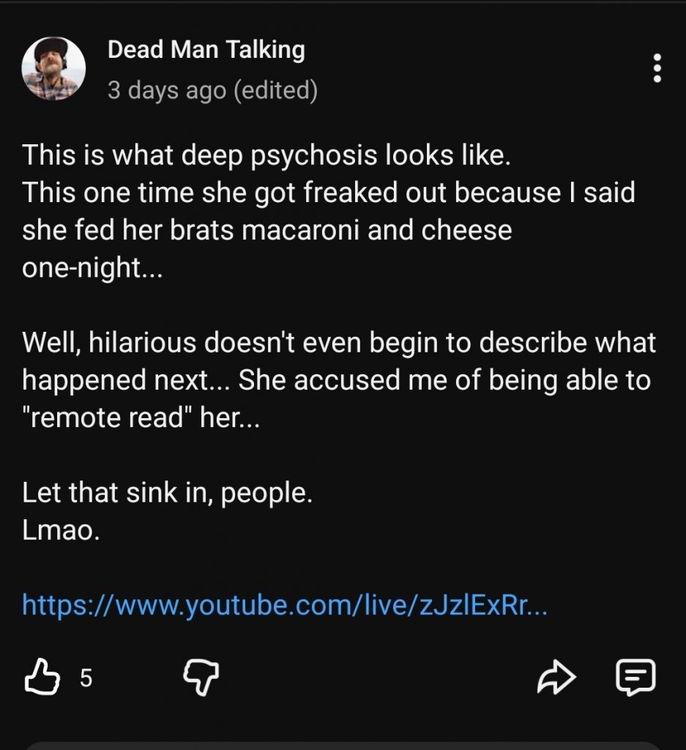Image resolution: width=686 pixels, height=750 pixels.
Task: Click the "3 days ago" timestamp
Action: tap(166, 91)
